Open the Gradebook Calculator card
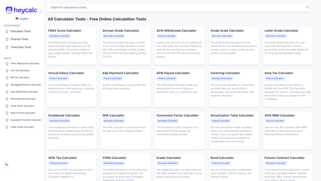 pyautogui.click(x=71, y=131)
